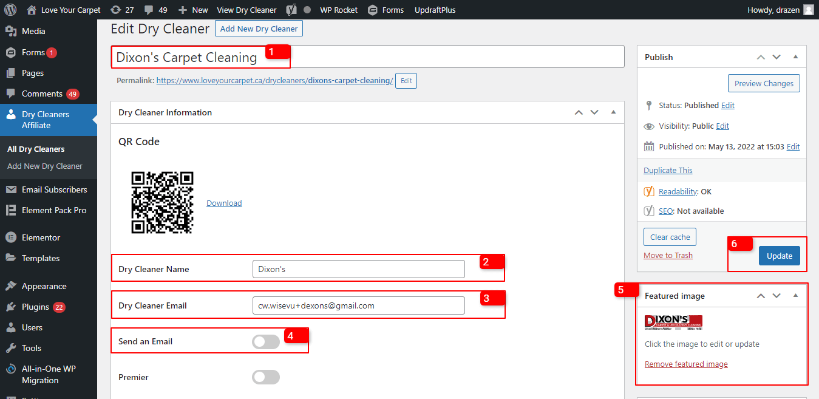819x399 pixels.
Task: Click the post title field Dixon's Carpet Cleaning
Action: [x=368, y=57]
